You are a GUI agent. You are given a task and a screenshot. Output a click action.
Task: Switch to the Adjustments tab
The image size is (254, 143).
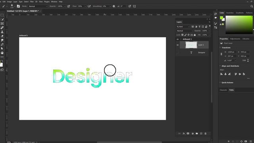tap(235, 39)
